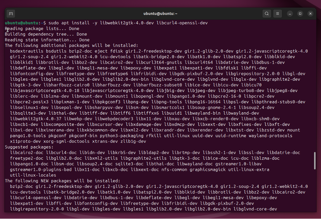Click the ubuntu@ubuntu title bar text
The width and height of the screenshot is (321, 219).
tap(160, 14)
